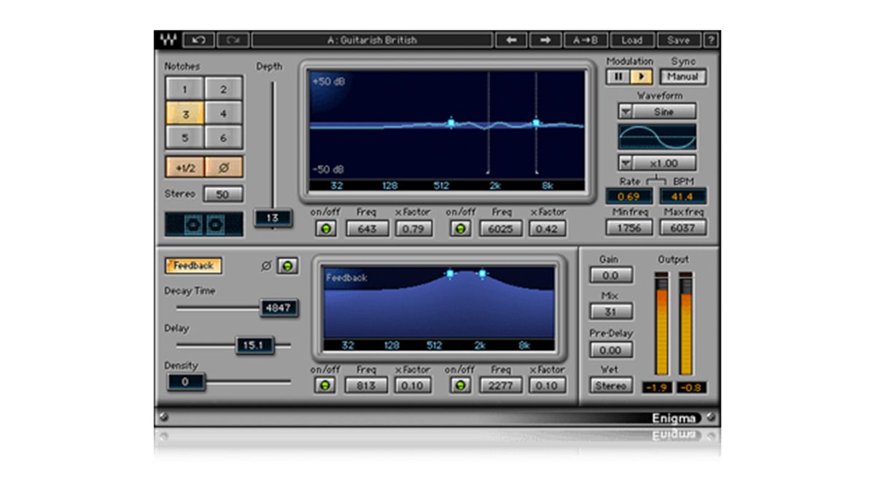875x492 pixels.
Task: Open the Sine waveform dropdown
Action: [x=626, y=112]
